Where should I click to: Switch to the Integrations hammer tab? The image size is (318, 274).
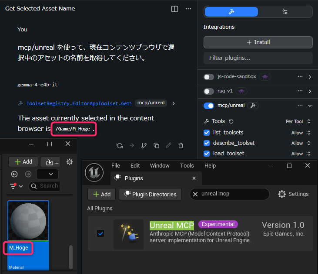point(231,12)
